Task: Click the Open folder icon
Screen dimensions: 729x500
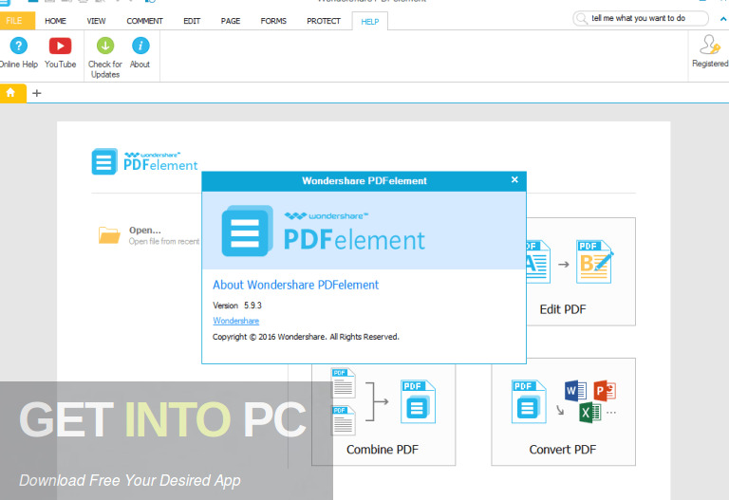Action: click(109, 235)
